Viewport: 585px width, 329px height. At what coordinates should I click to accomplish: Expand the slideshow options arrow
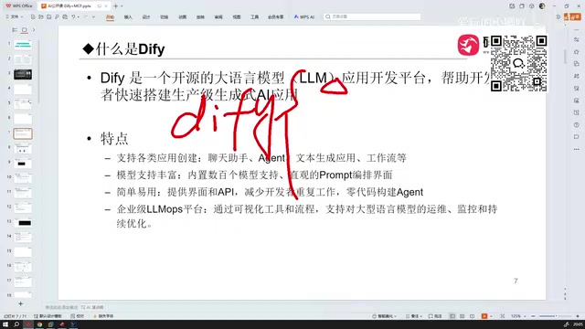click(491, 316)
